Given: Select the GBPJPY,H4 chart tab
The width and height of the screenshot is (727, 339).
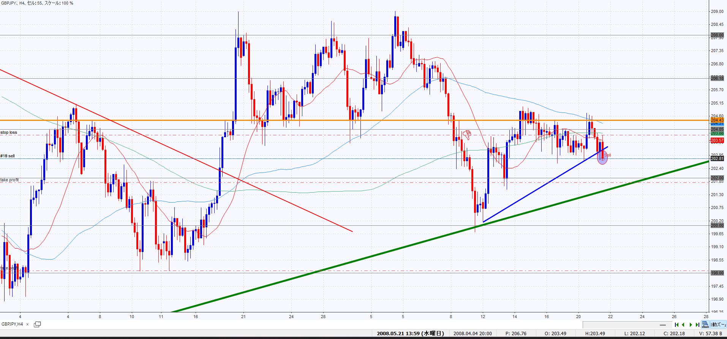Looking at the screenshot, I should 13,324.
